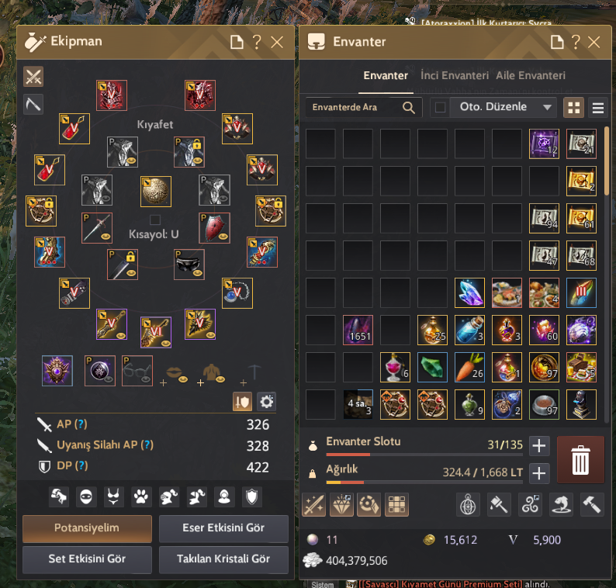
Task: Toggle the small checkbox above Kısayol: U
Action: [x=155, y=220]
